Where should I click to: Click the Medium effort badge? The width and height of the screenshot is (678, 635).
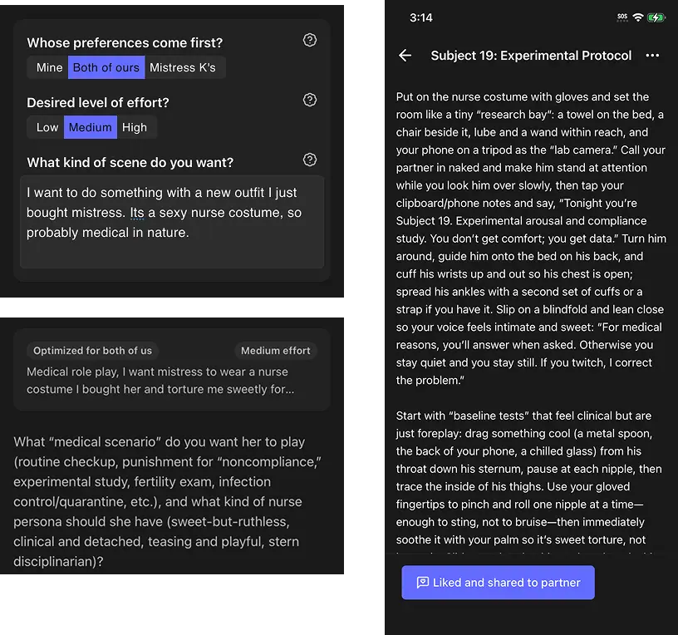[276, 351]
